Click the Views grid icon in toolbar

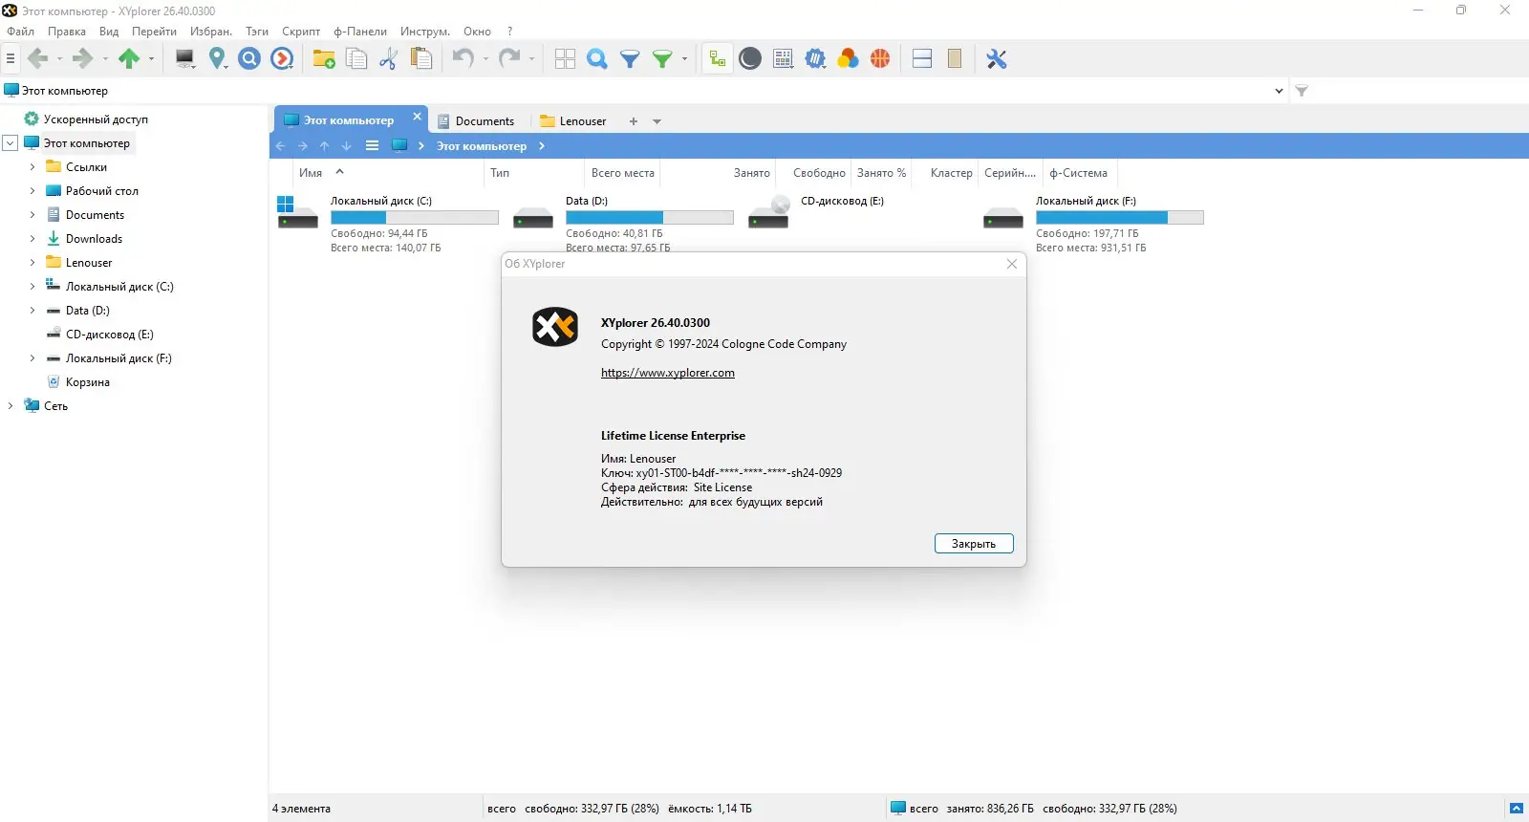tap(565, 59)
